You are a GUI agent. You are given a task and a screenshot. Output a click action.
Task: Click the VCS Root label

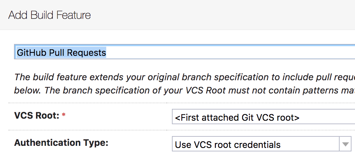(36, 115)
